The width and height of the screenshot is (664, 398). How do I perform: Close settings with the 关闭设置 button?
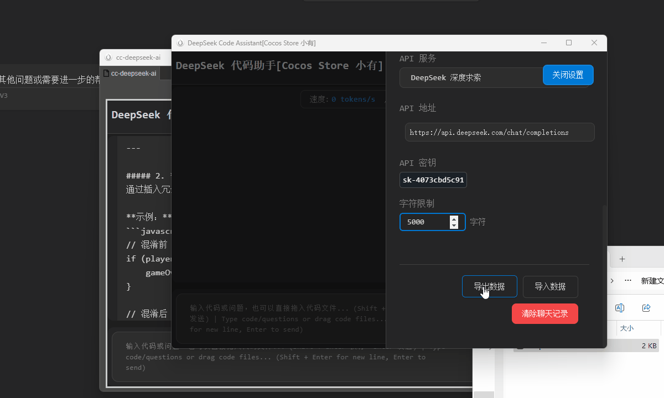(568, 75)
